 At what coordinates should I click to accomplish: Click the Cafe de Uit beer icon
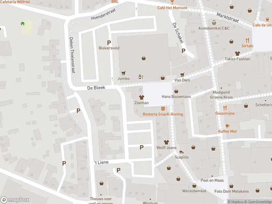267,19
